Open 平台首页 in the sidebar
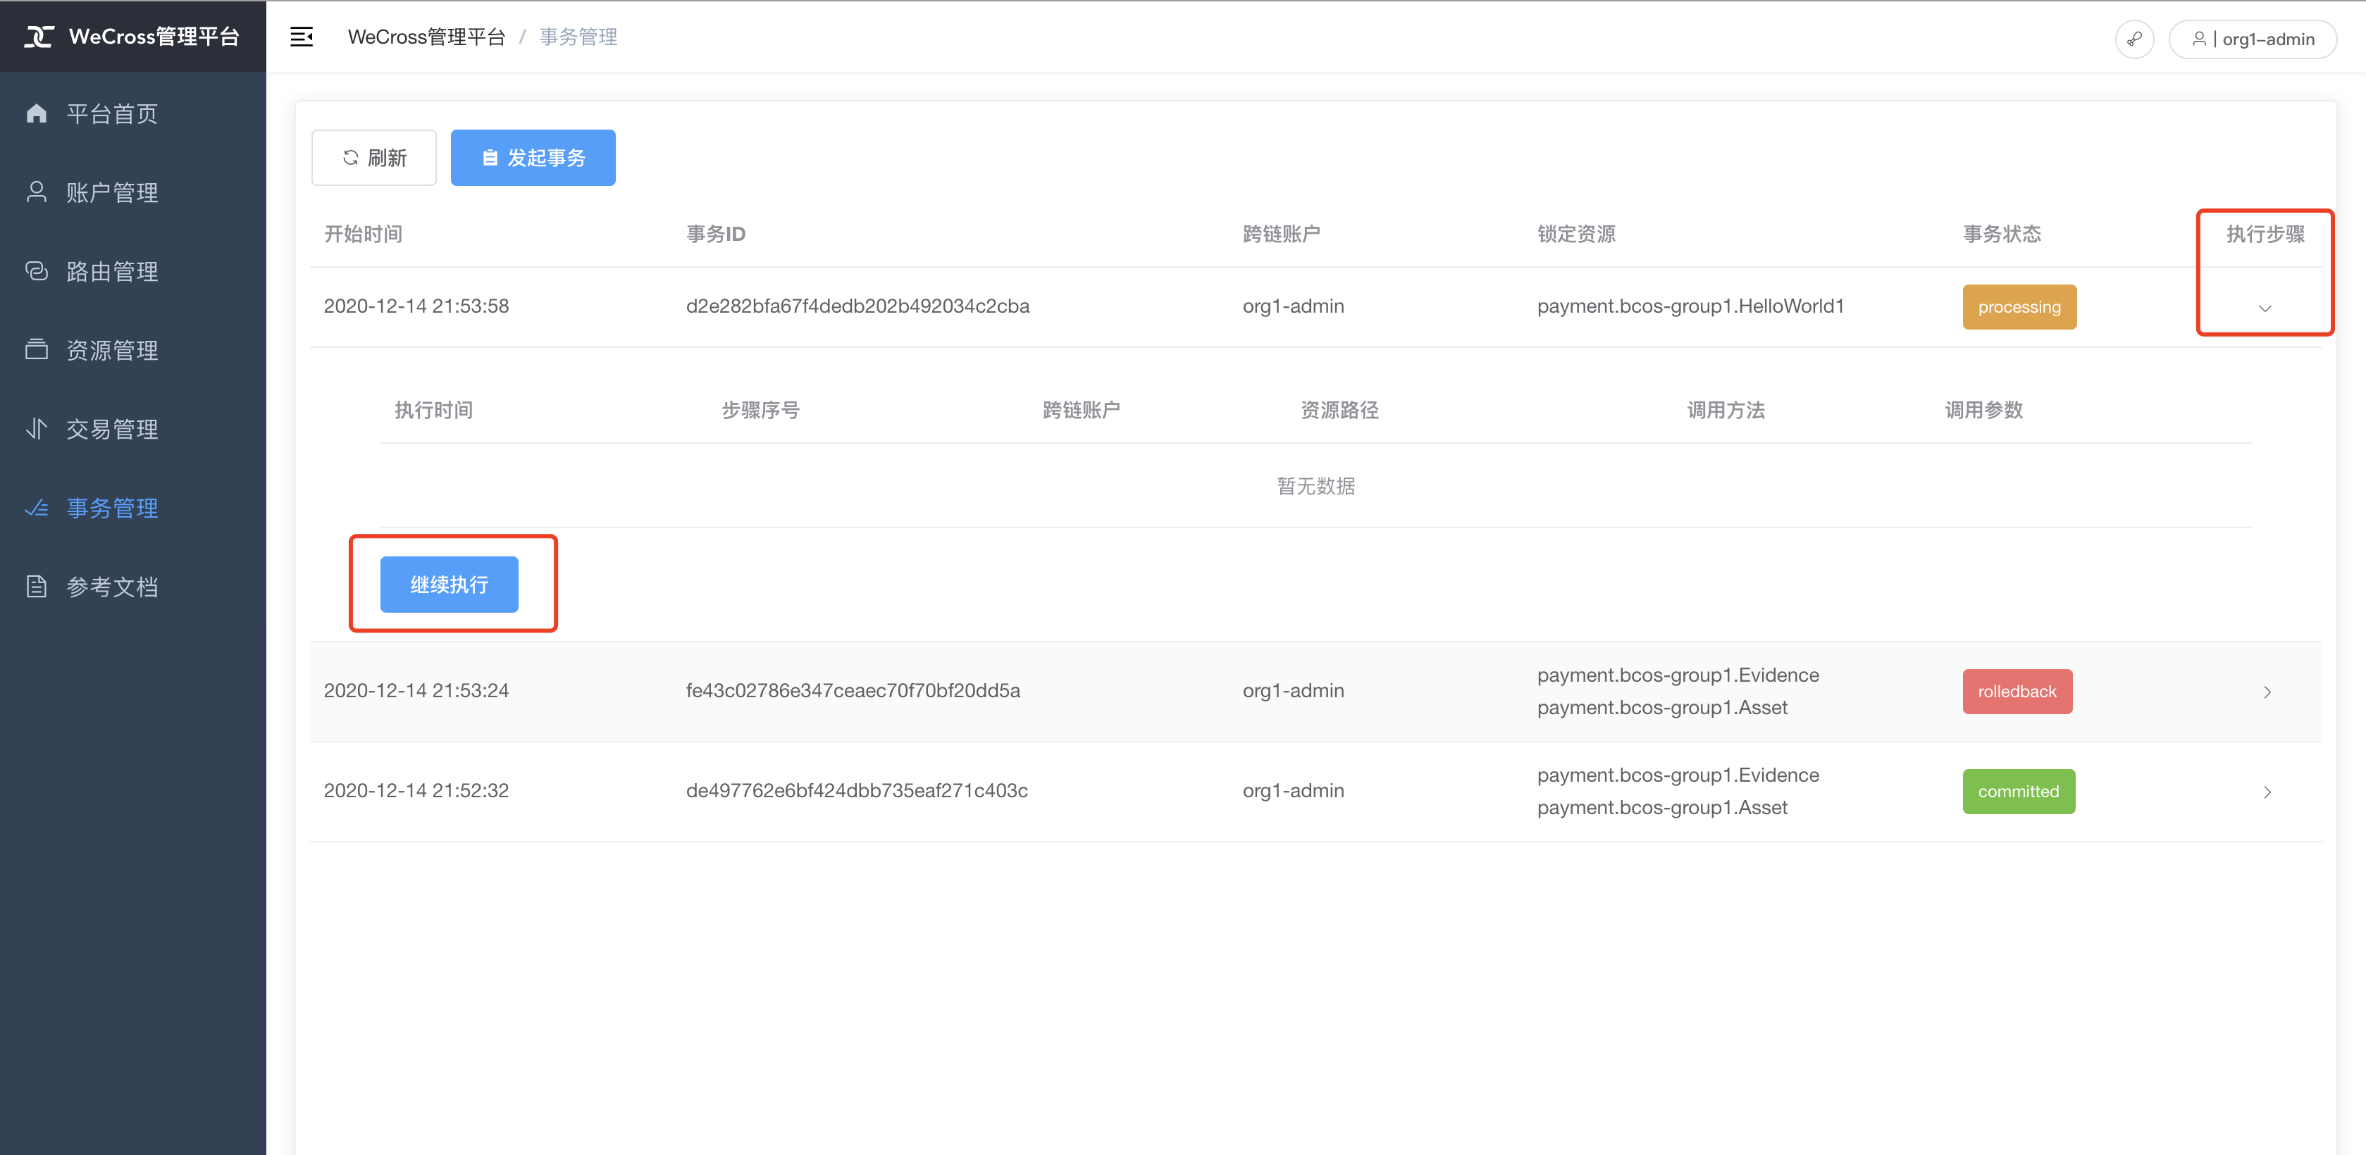Screen dimensions: 2366x1155 tap(133, 114)
